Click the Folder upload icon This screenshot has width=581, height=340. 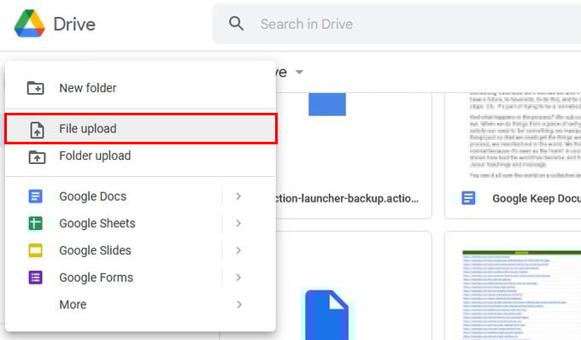click(x=37, y=157)
